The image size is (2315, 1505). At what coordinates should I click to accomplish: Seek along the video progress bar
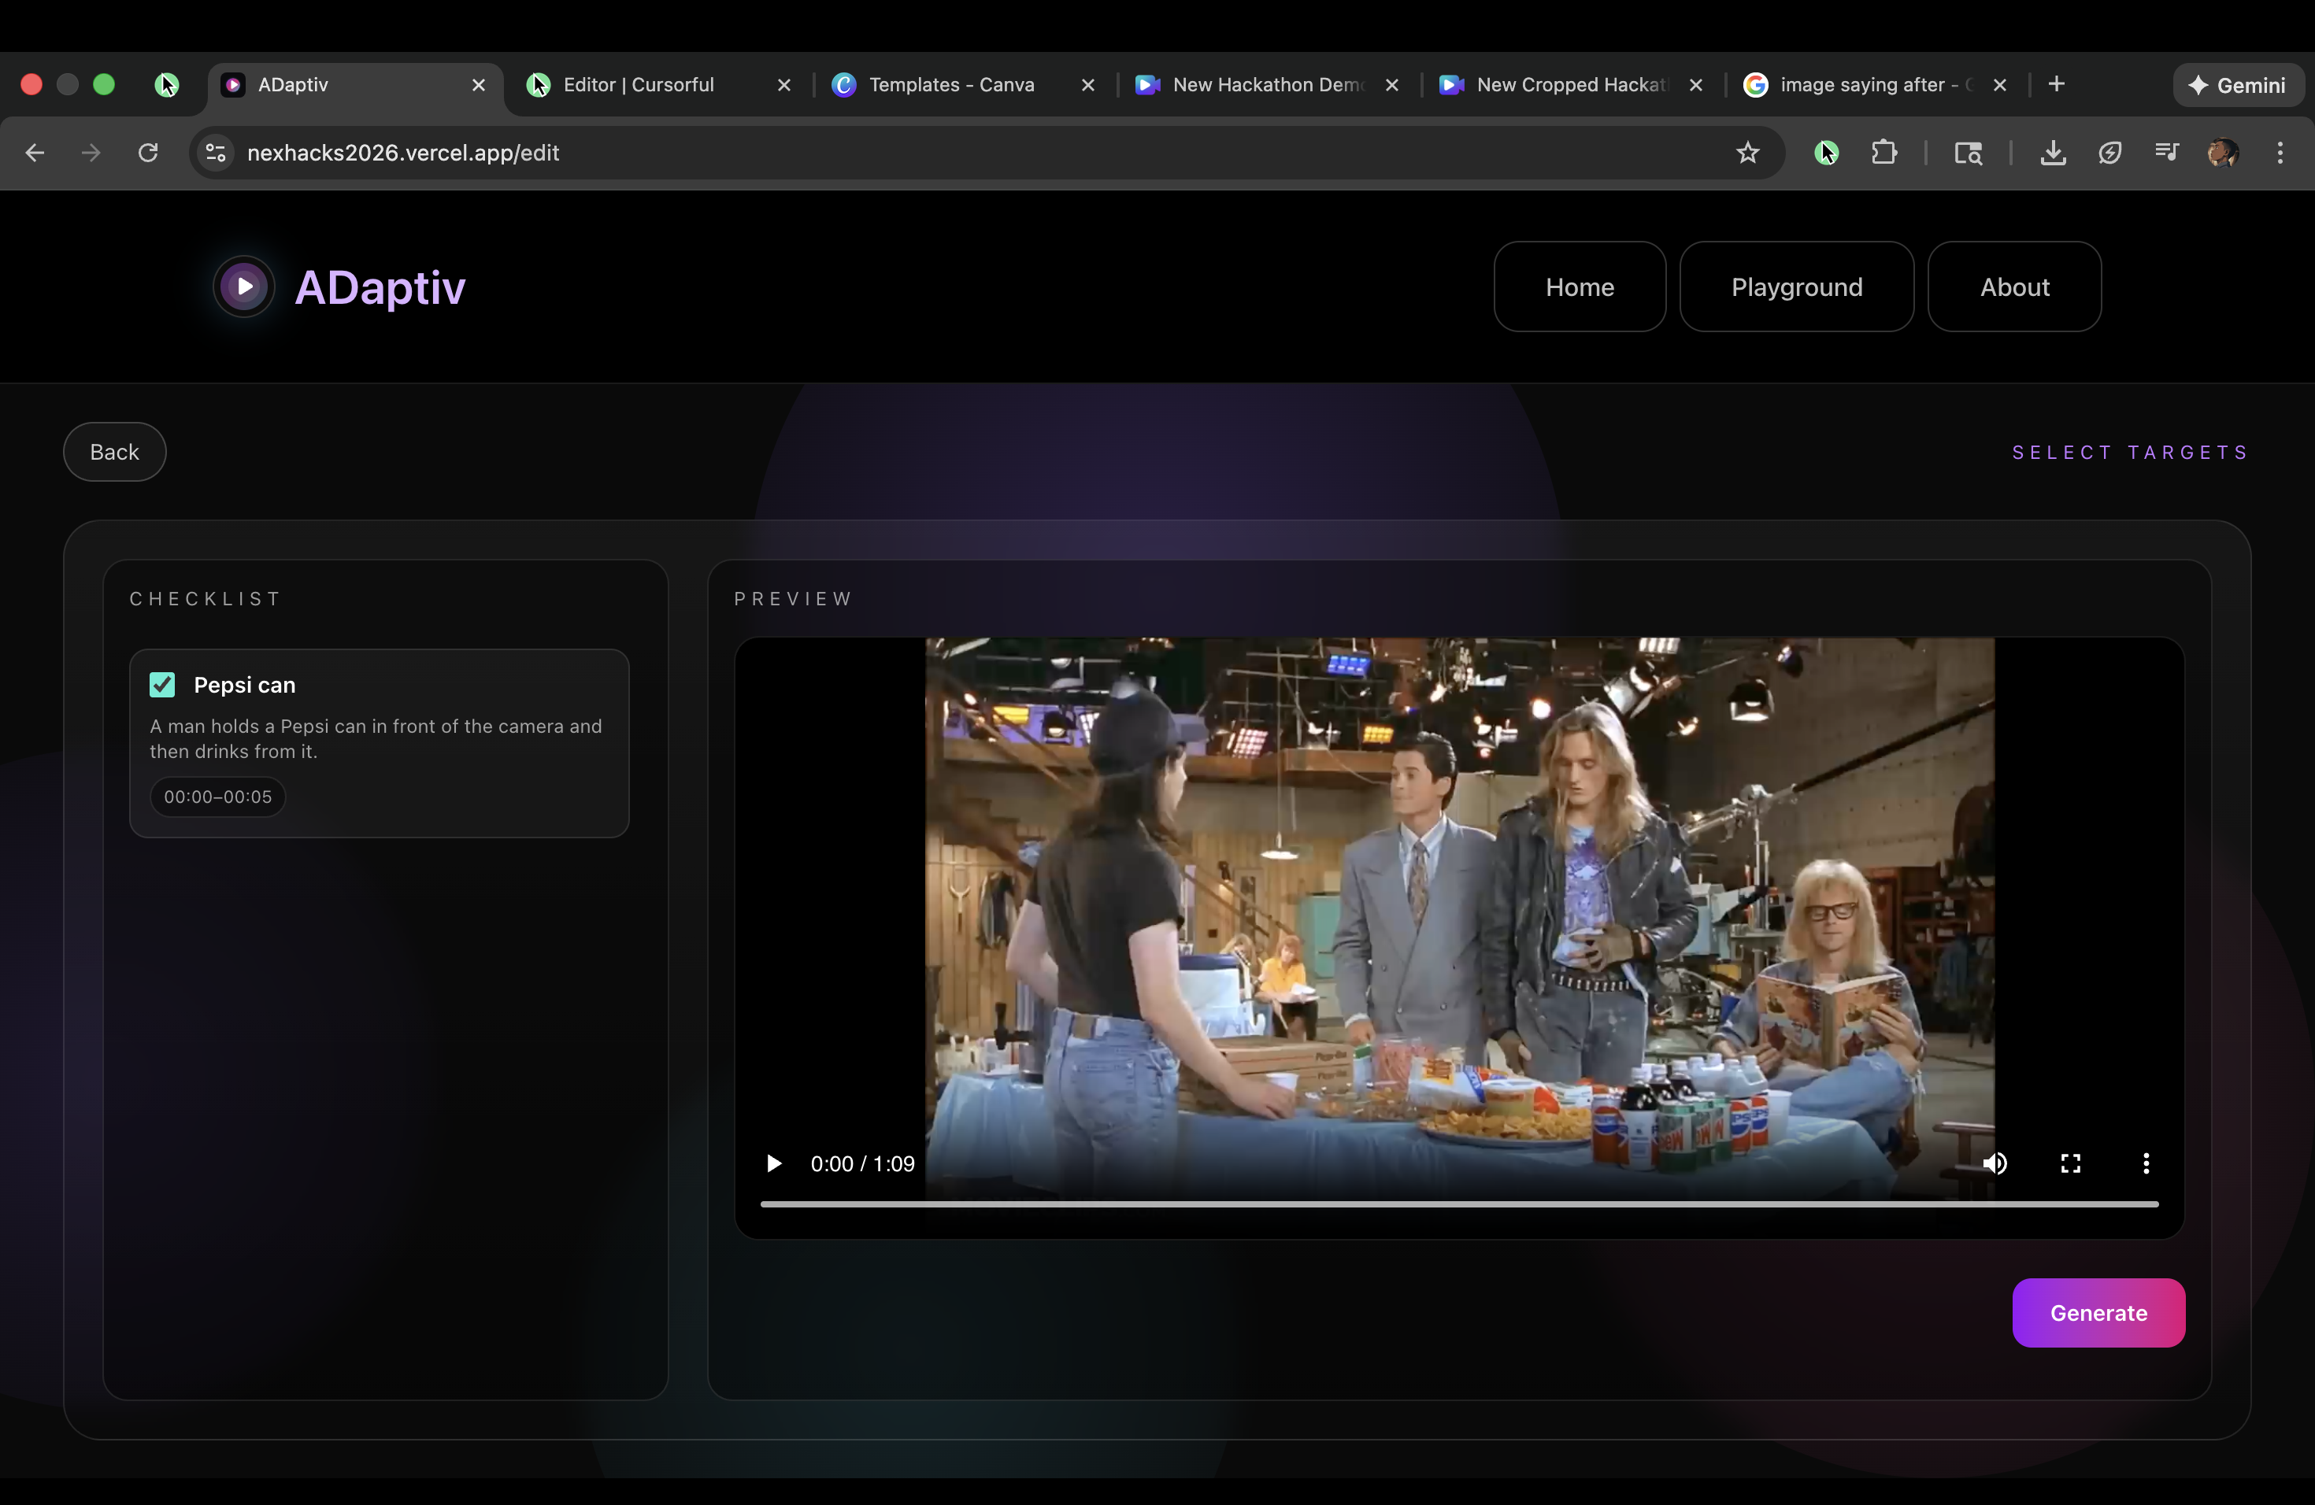1459,1204
